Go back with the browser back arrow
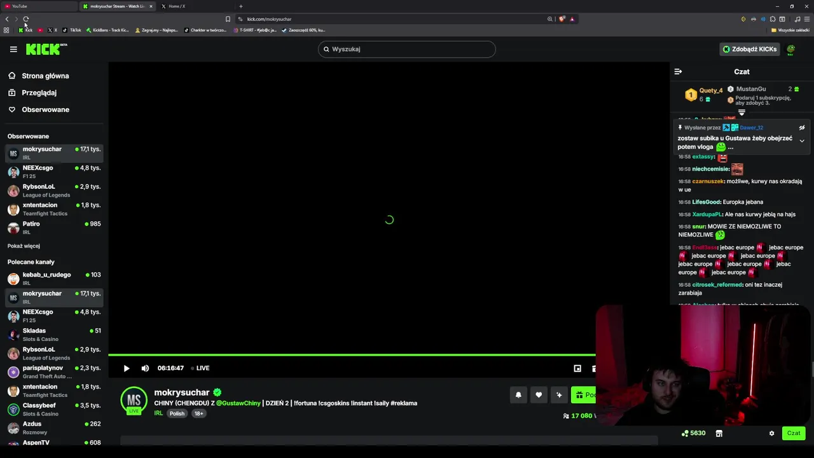 tap(7, 19)
